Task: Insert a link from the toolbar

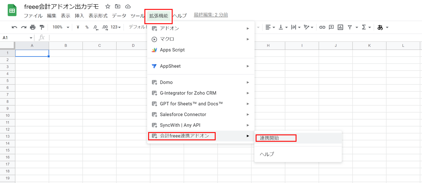Action: click(x=322, y=27)
